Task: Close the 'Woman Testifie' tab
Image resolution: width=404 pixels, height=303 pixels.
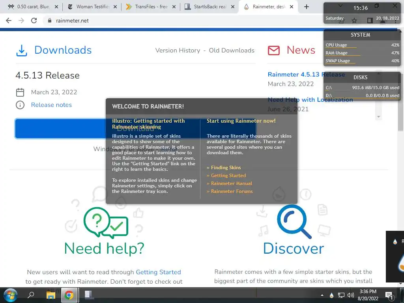Action: 115,7
